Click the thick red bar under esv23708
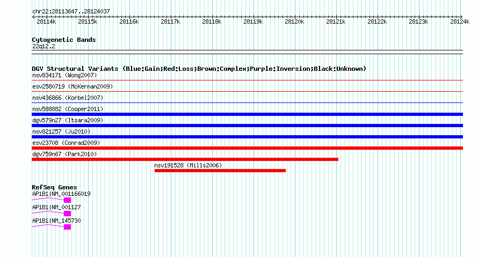This screenshot has width=478, height=257. click(x=247, y=148)
